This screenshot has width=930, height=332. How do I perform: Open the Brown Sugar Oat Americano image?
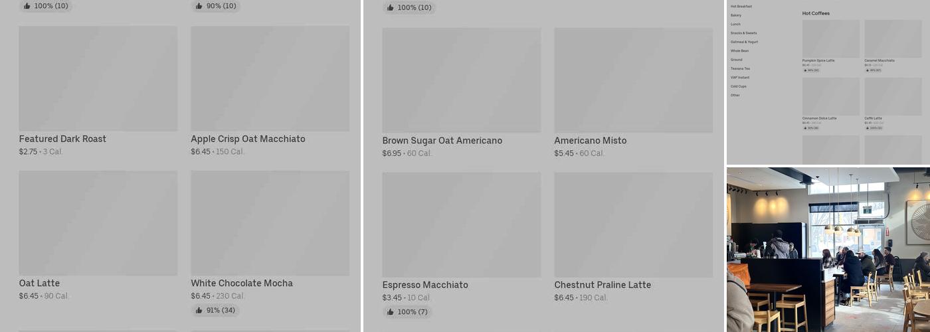coord(461,80)
